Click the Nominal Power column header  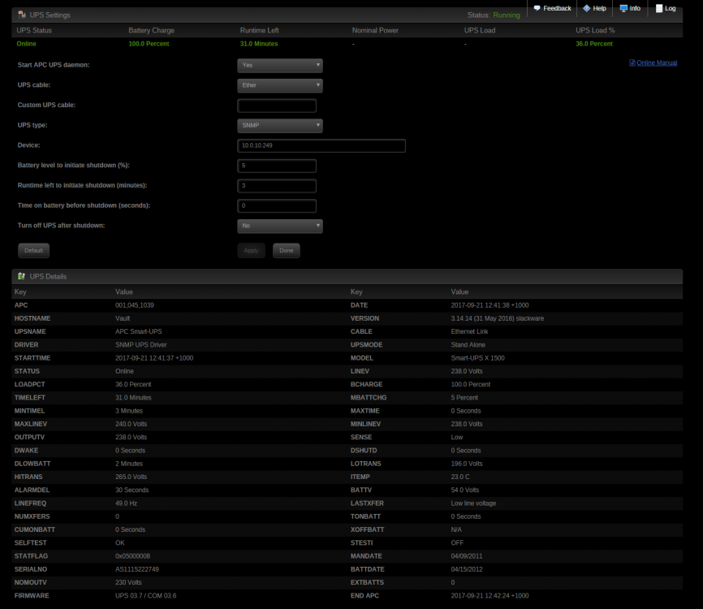coord(375,31)
